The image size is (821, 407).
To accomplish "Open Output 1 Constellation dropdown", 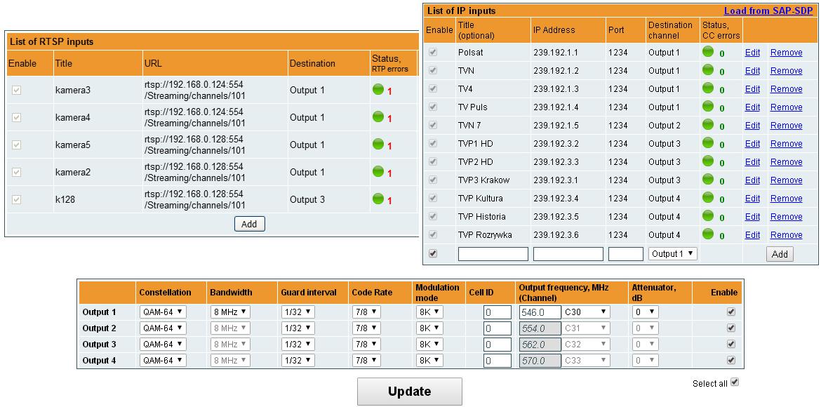I will point(162,312).
